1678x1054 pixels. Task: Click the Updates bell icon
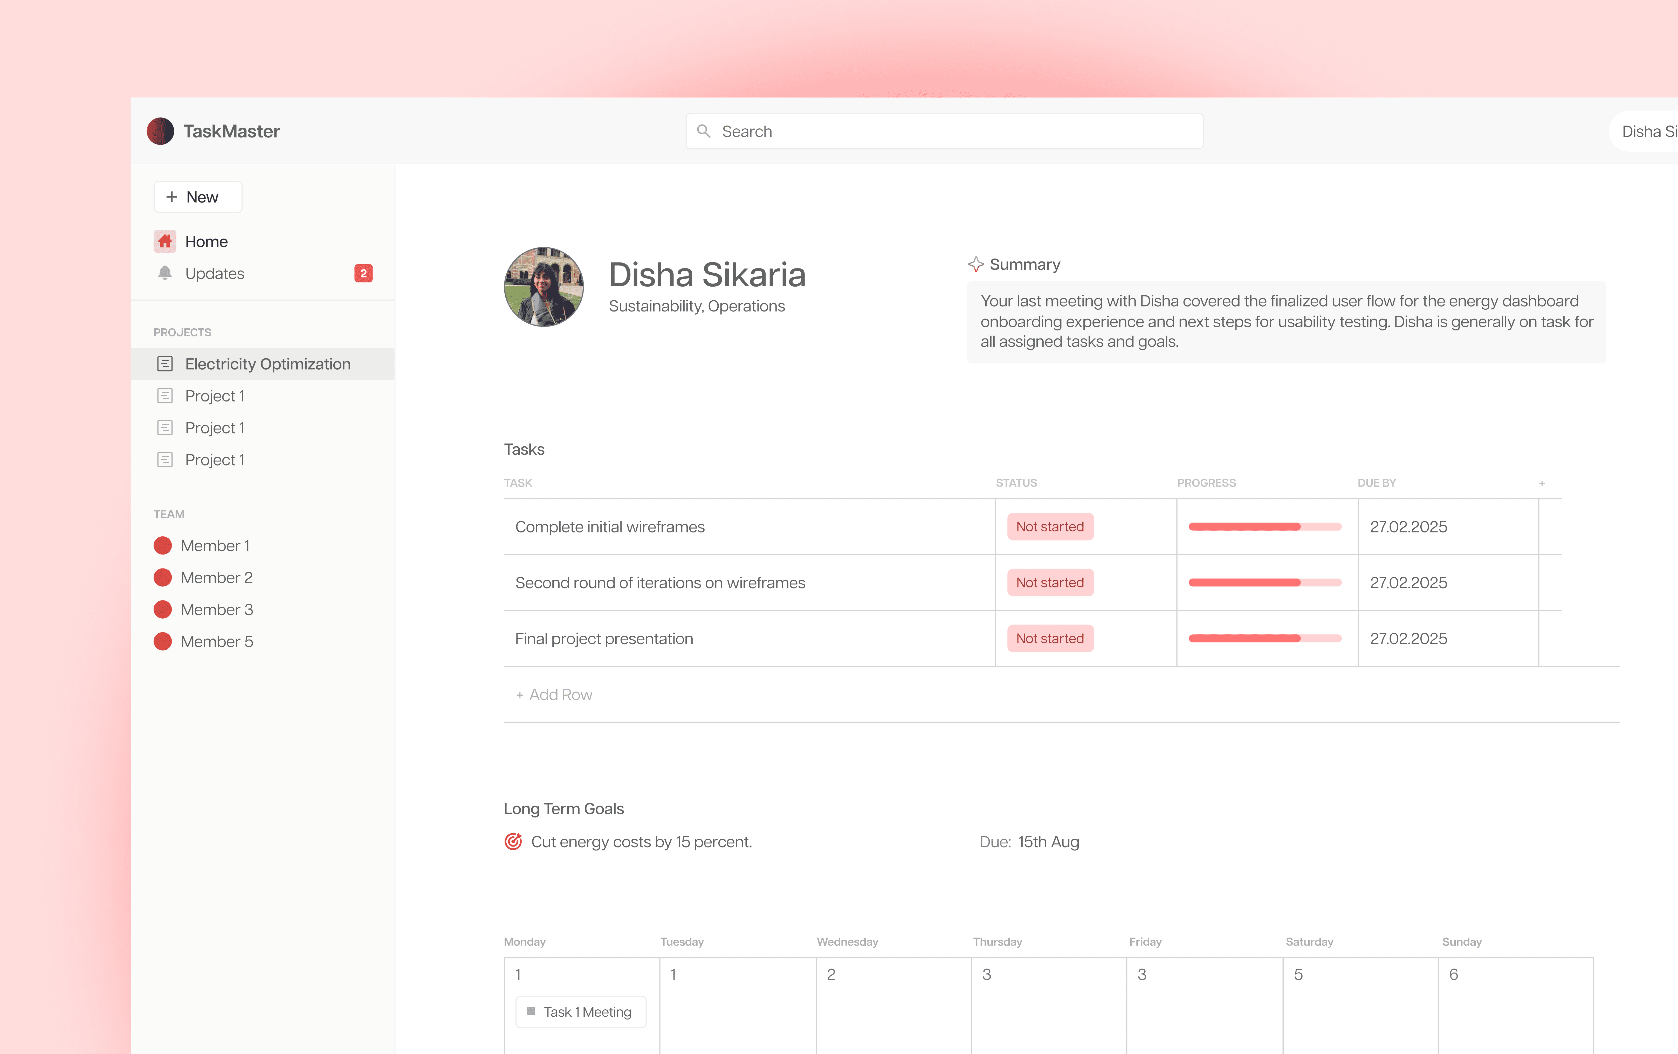[165, 273]
